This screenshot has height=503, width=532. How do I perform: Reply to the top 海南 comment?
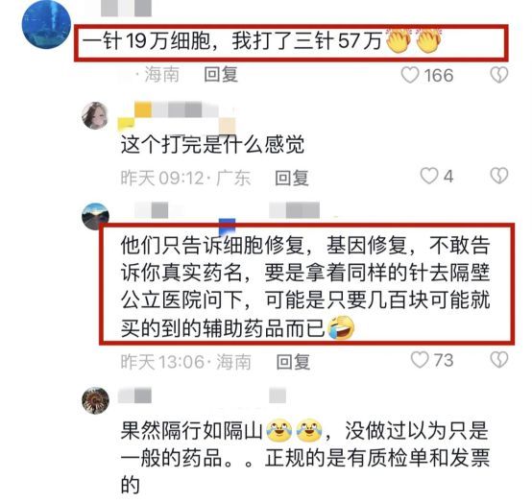point(221,75)
